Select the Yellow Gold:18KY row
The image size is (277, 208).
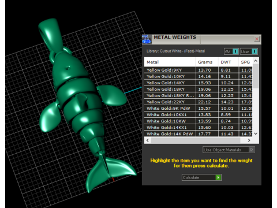coord(199,89)
